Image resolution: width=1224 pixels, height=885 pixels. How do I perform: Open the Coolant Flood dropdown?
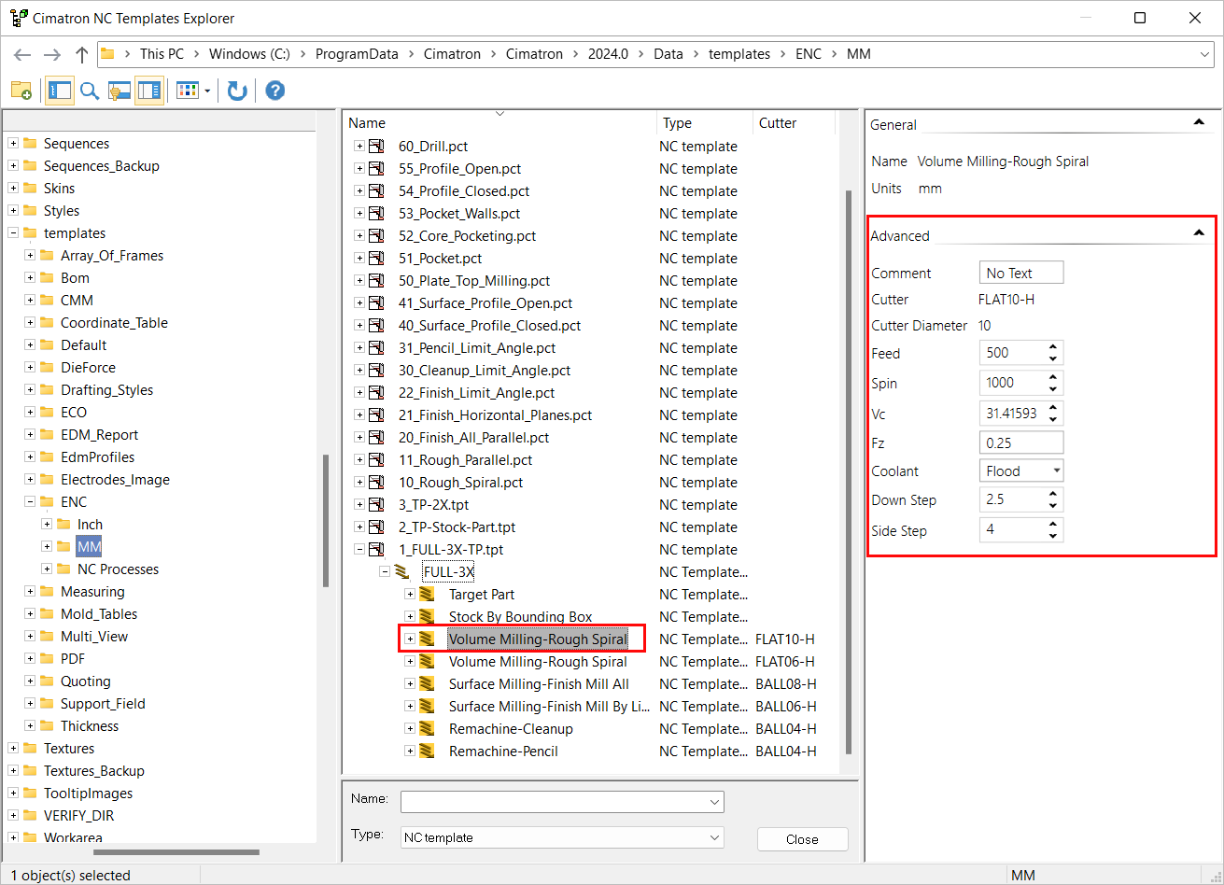coord(1055,471)
